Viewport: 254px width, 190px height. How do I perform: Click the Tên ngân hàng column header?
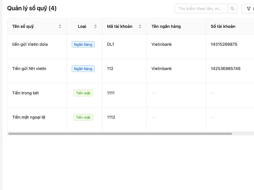[166, 26]
